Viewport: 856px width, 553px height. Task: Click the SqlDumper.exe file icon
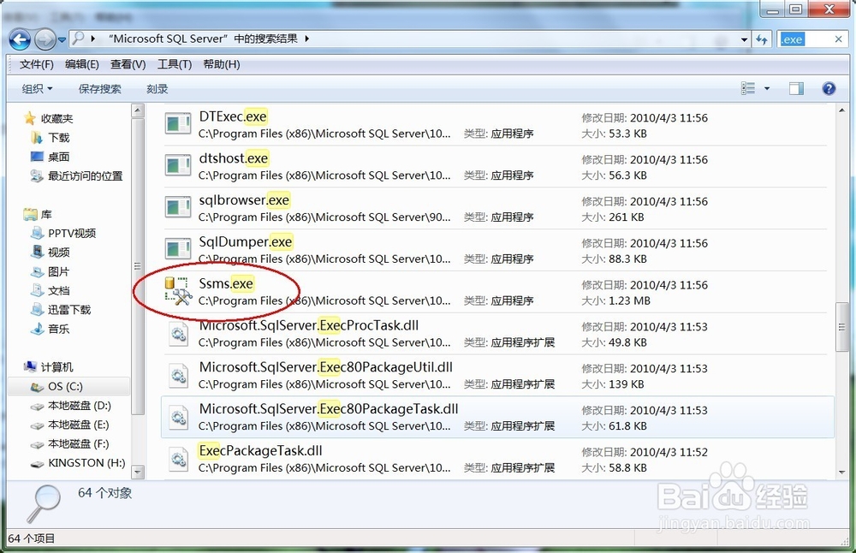[x=178, y=249]
